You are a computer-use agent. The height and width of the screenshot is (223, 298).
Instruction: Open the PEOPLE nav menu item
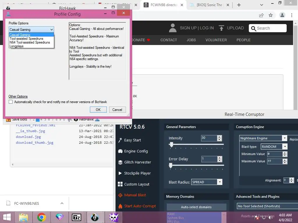click(244, 40)
